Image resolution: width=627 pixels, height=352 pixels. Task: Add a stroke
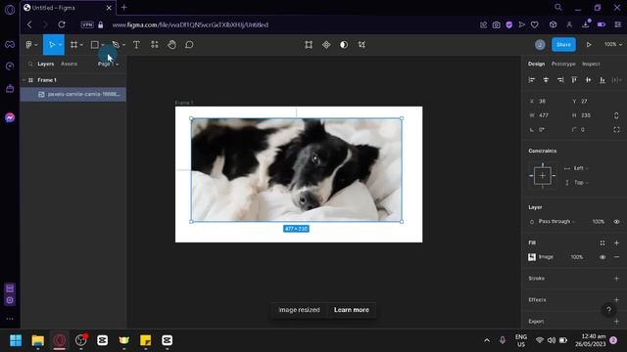click(616, 278)
